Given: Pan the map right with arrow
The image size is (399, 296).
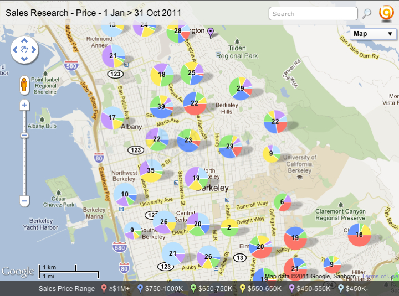Looking at the screenshot, I should point(34,50).
